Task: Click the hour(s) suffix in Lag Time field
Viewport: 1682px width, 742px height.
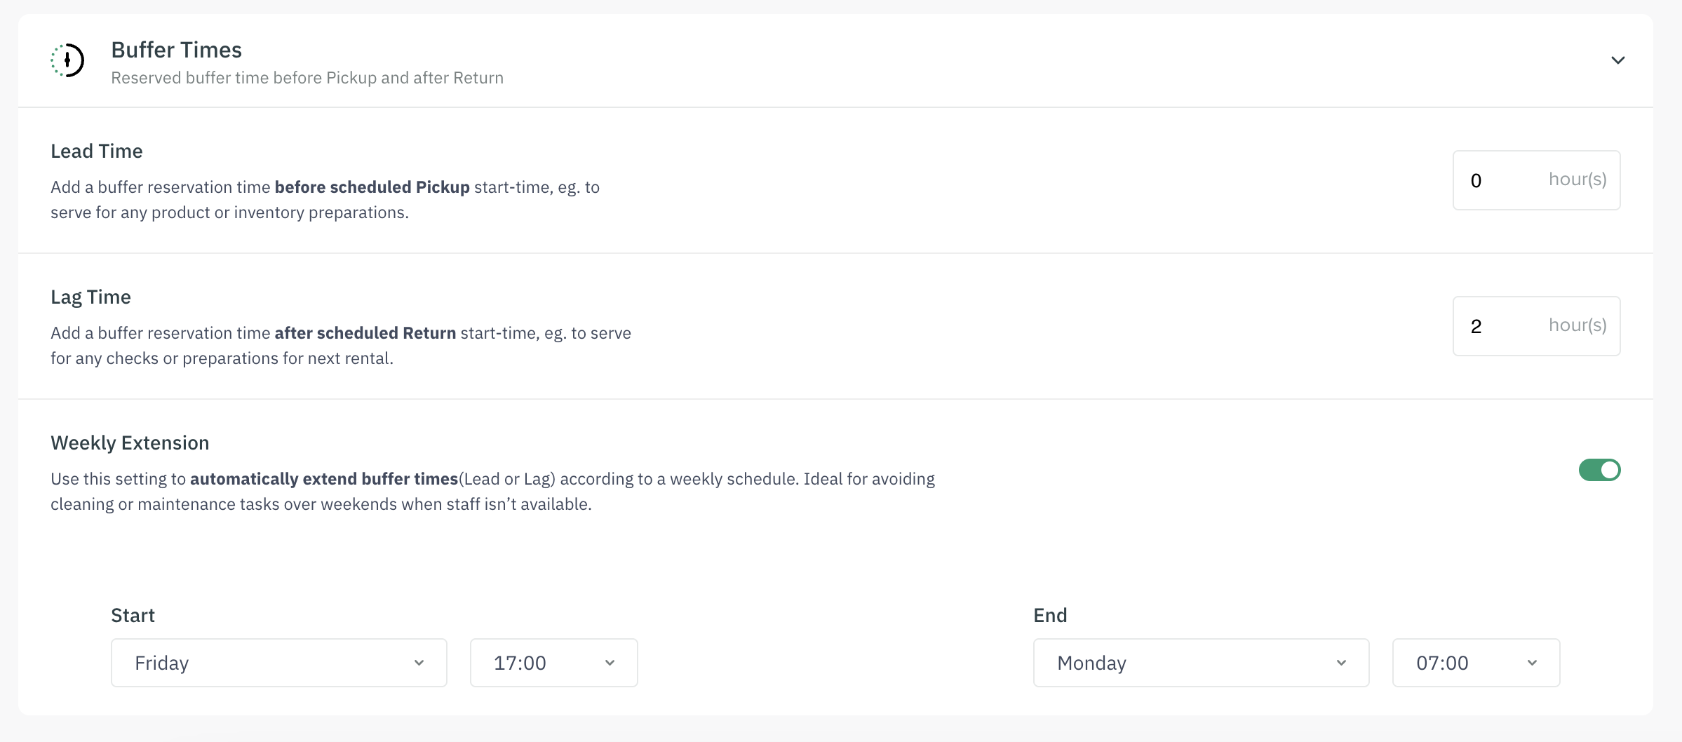Action: coord(1577,325)
